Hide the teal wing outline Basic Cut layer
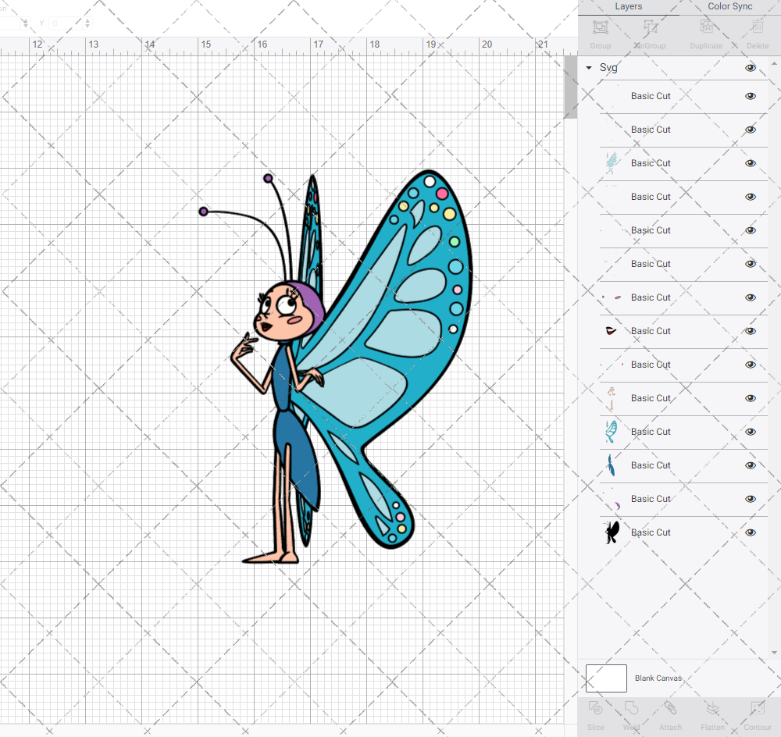This screenshot has width=781, height=737. (751, 432)
